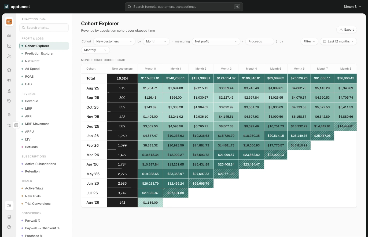This screenshot has width=368, height=237.
Task: Click the calendar icon in date range
Action: (x=325, y=41)
